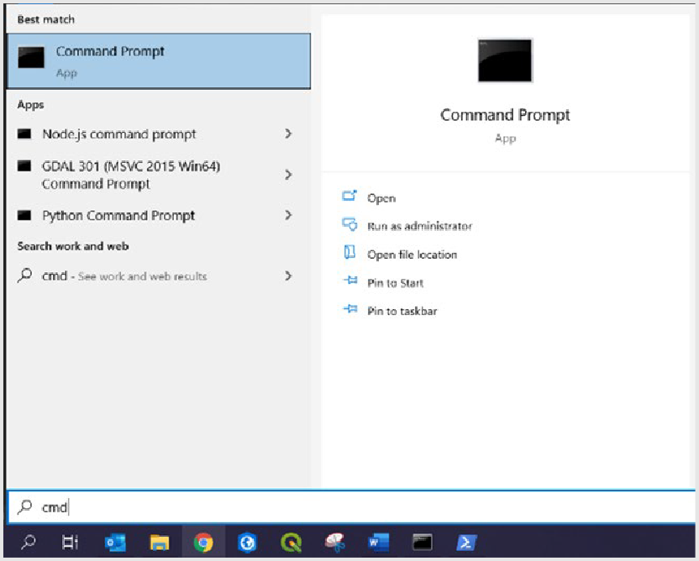Click the folder icon beside Open file location
This screenshot has height=561, width=699.
pyautogui.click(x=350, y=254)
